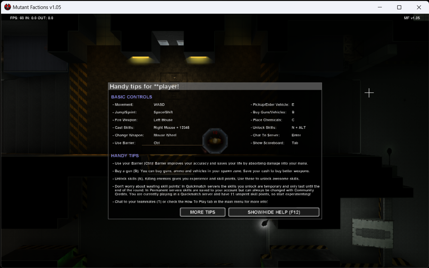429x268 pixels.
Task: Click the 'Ctrl' key value
Action: (156, 143)
